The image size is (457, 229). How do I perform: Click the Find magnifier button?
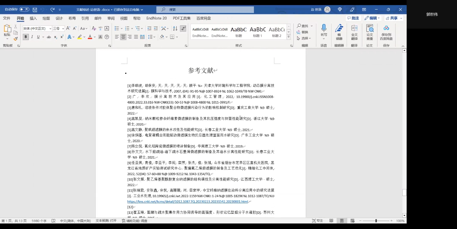tap(302, 26)
